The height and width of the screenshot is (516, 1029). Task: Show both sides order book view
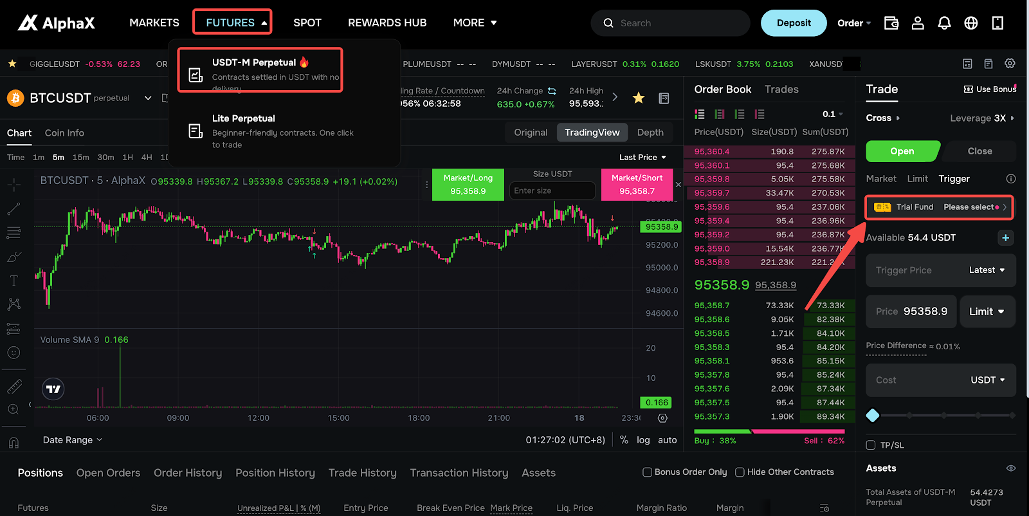(700, 114)
